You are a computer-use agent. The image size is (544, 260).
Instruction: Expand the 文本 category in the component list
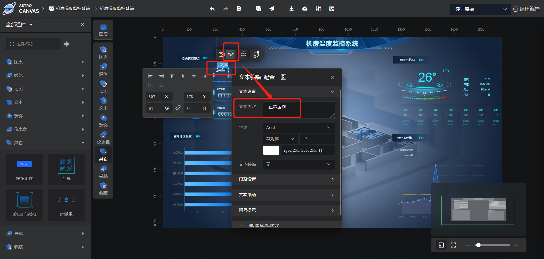(x=45, y=102)
